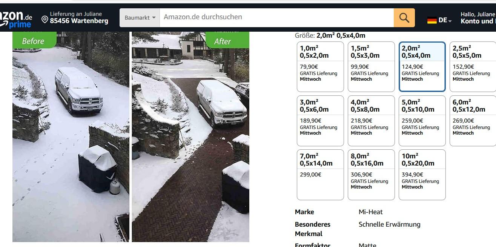Expand the DE language selector arrow

point(450,21)
